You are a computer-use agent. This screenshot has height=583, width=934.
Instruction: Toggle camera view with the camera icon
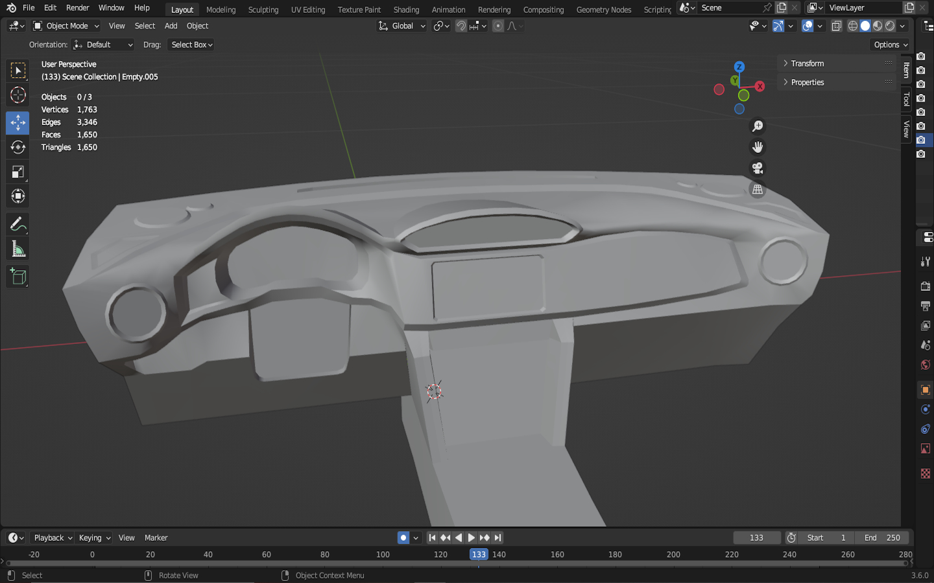tap(757, 168)
